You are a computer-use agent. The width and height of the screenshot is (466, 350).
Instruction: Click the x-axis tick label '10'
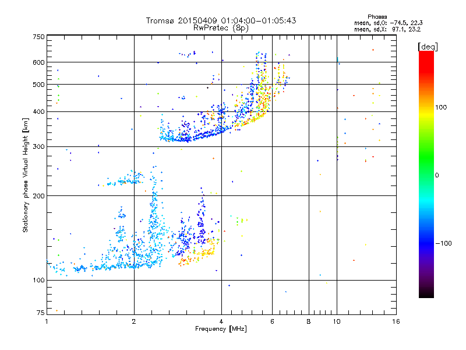pos(337,321)
